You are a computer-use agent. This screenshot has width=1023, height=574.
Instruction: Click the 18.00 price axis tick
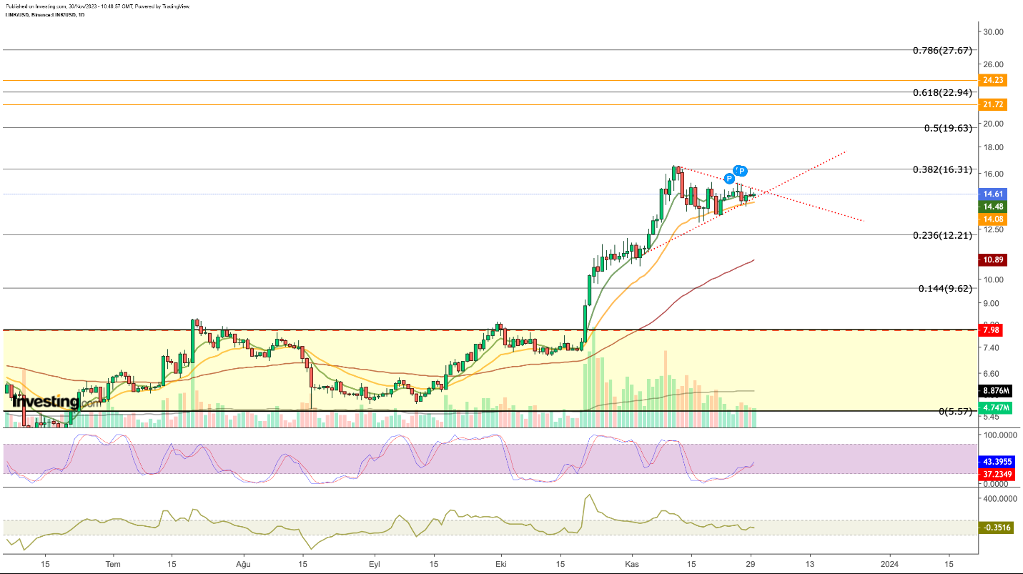[x=994, y=147]
